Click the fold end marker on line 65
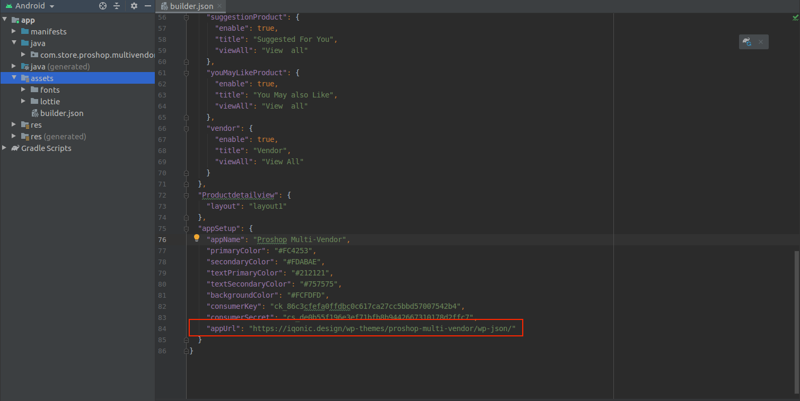Viewport: 800px width, 401px height. point(186,117)
